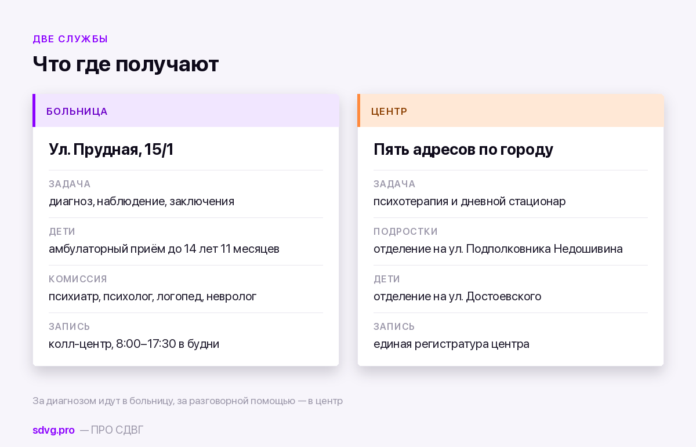The height and width of the screenshot is (447, 696).
Task: Click the 'ПОДРОСТКИ' label
Action: 405,231
